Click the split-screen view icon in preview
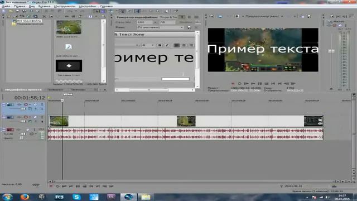This screenshot has width=357, height=201. coord(237,16)
